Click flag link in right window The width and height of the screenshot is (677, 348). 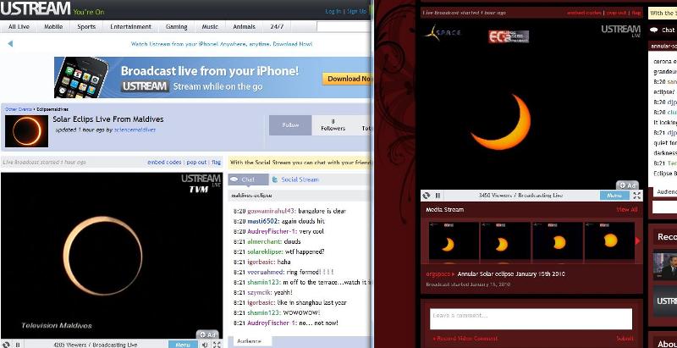[636, 13]
